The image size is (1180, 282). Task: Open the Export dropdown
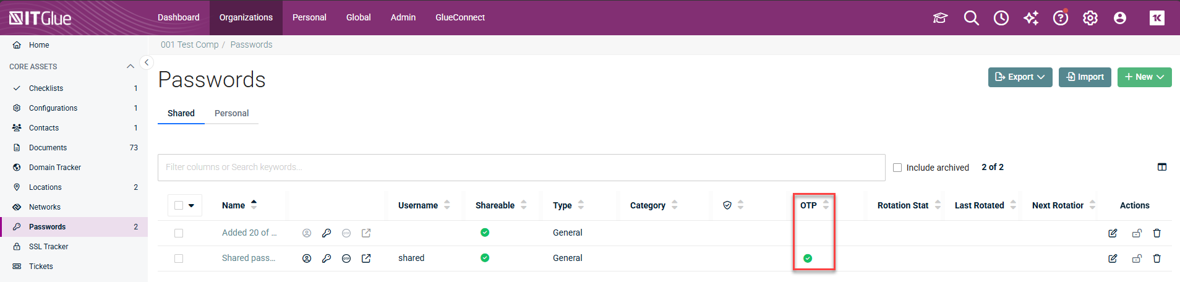1020,77
